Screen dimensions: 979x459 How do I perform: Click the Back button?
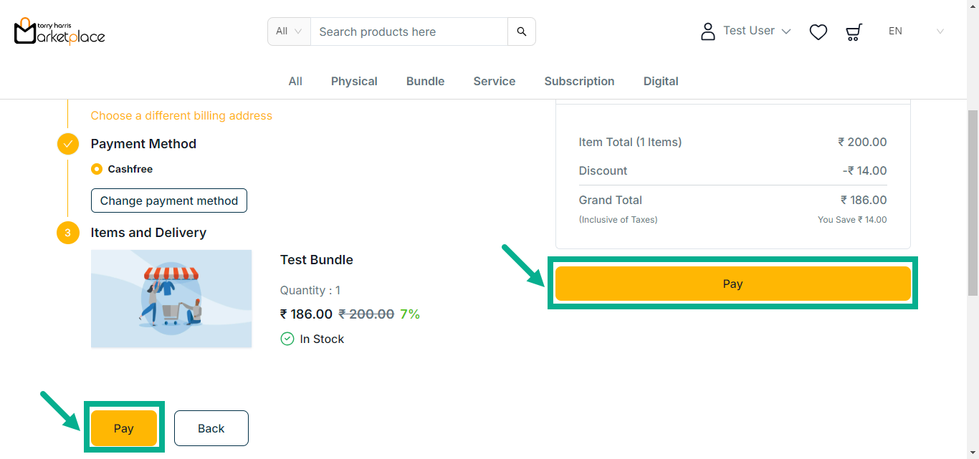point(211,428)
